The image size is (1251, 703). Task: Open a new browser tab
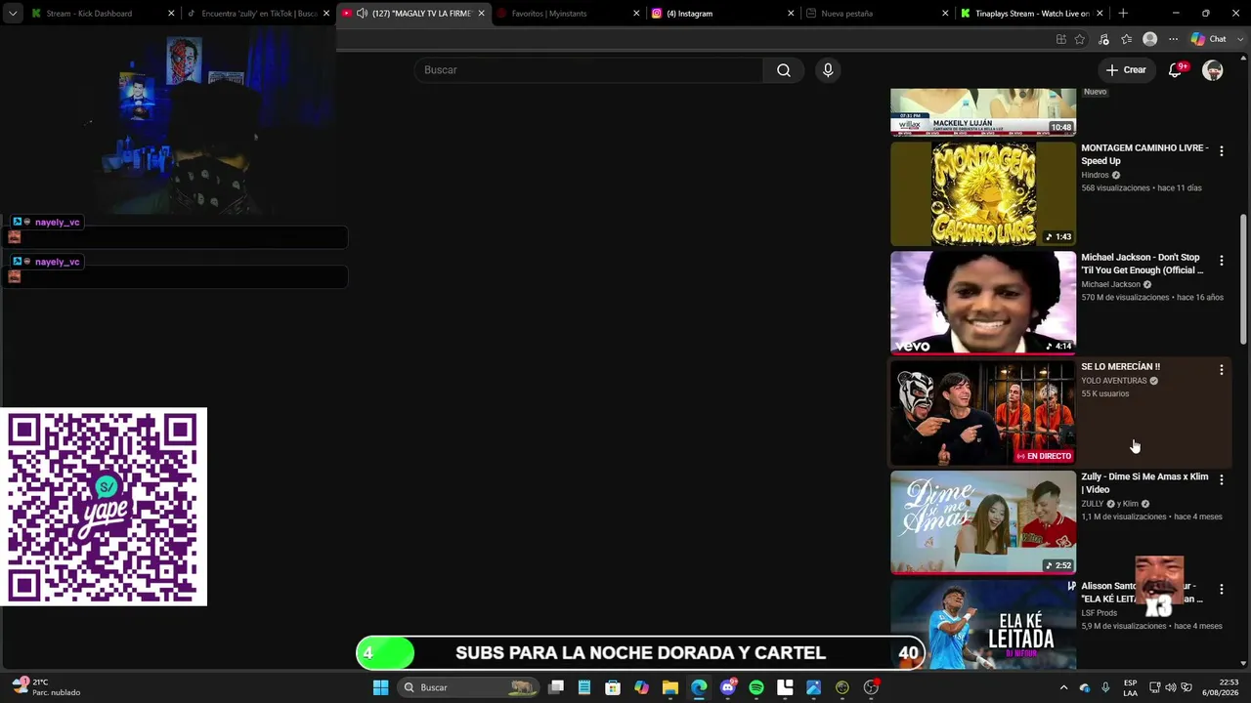point(1123,14)
